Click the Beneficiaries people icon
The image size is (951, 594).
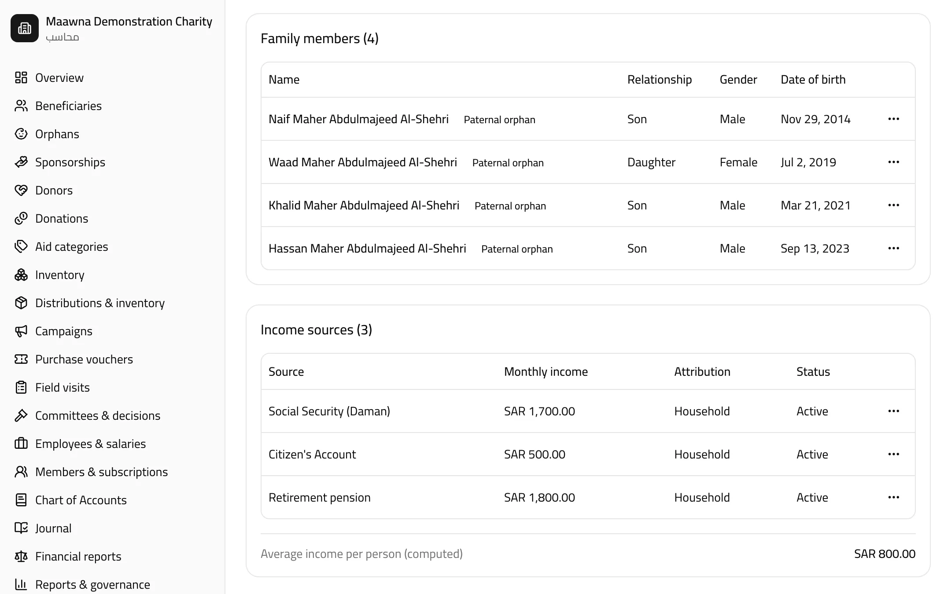pyautogui.click(x=21, y=106)
